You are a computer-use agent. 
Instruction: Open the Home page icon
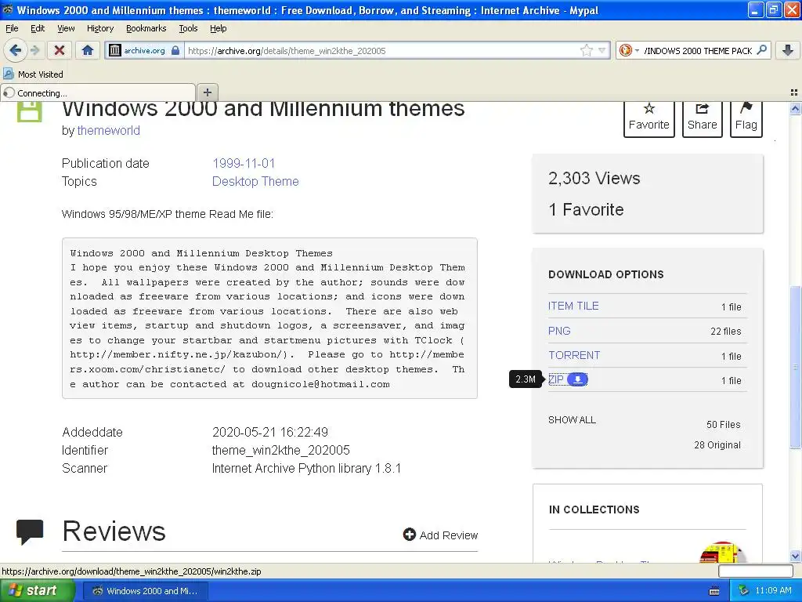coord(88,50)
